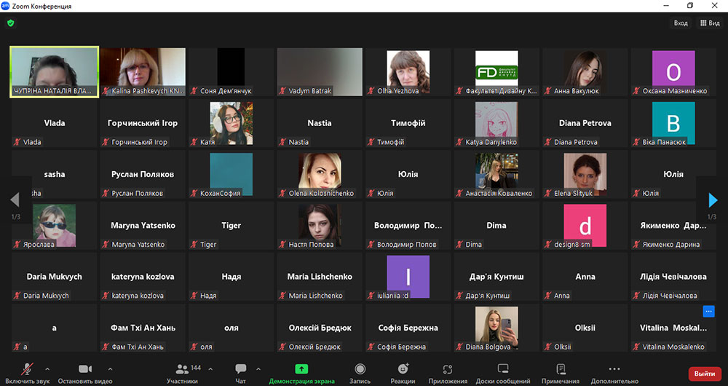The width and height of the screenshot is (728, 386).
Task: Click the red Выйти leave button
Action: [704, 374]
